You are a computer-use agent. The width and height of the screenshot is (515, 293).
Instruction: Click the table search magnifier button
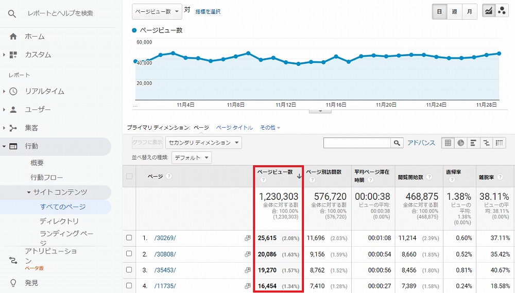point(397,143)
